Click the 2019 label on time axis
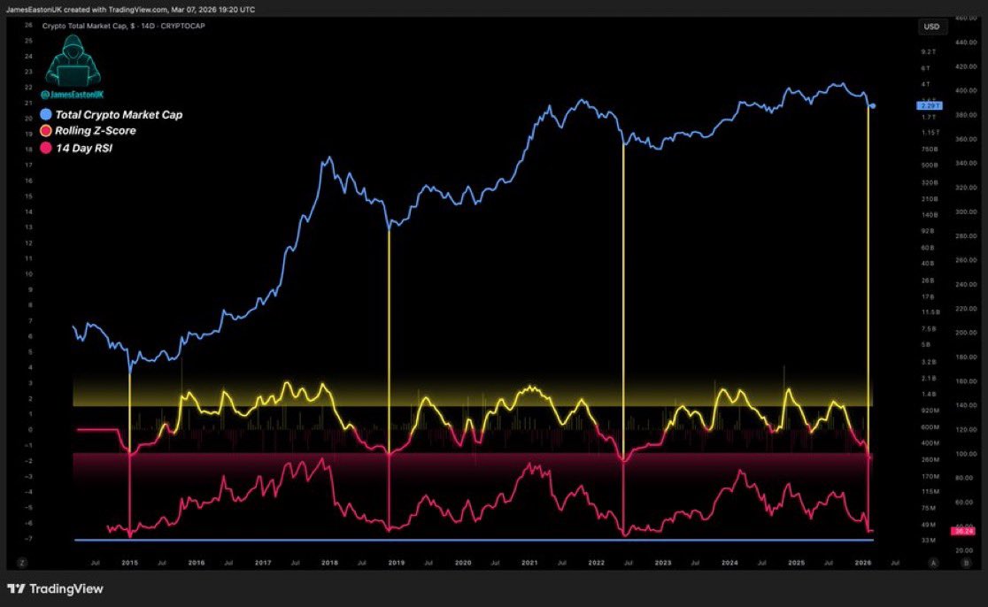This screenshot has height=607, width=988. (x=397, y=563)
